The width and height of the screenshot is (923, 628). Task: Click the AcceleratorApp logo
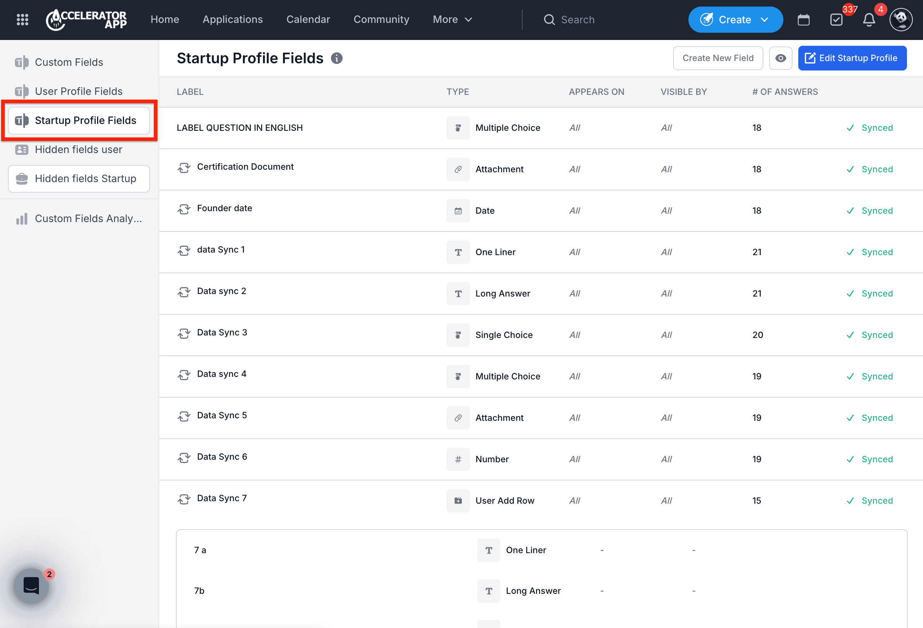click(x=87, y=20)
